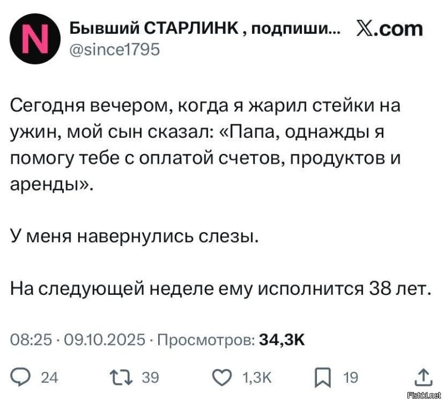Click the sentence about turning 38 лет

point(220,289)
